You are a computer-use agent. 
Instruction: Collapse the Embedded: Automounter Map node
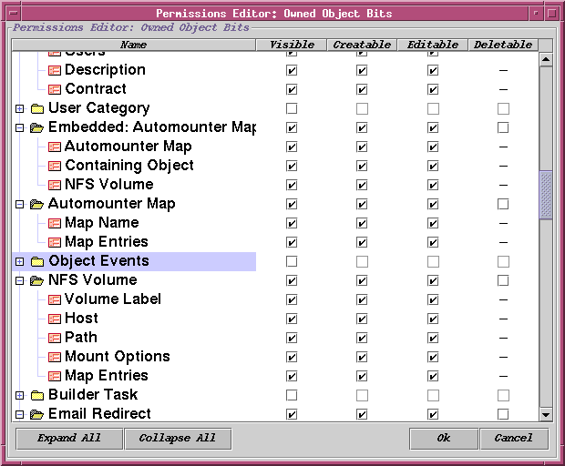(x=20, y=127)
